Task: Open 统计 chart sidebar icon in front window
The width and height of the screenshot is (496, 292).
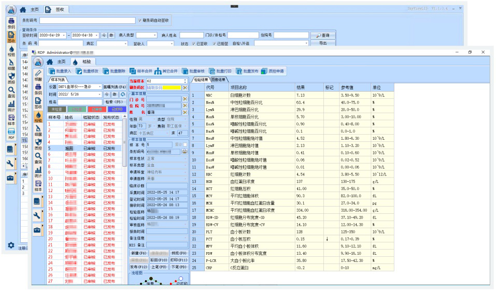Action: pos(38,172)
